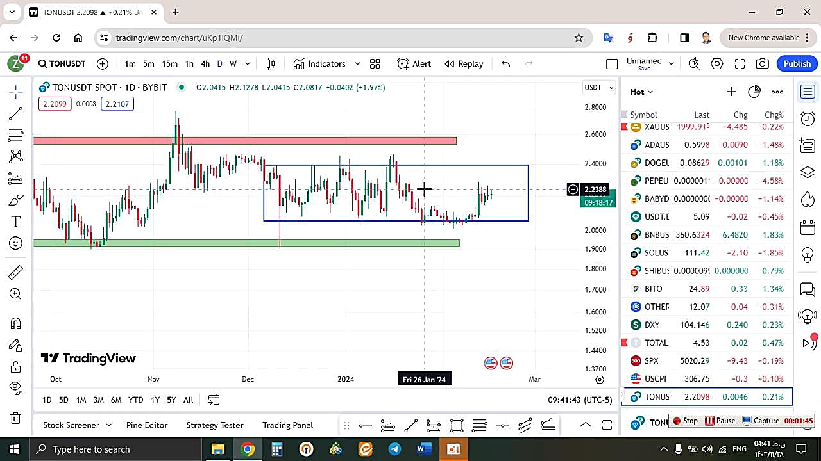
Task: Select the 1h timeframe
Action: (189, 63)
